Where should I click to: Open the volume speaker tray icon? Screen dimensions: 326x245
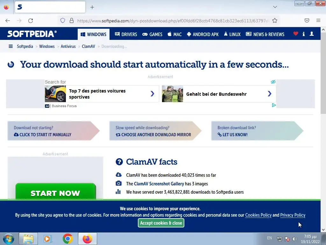294,239
